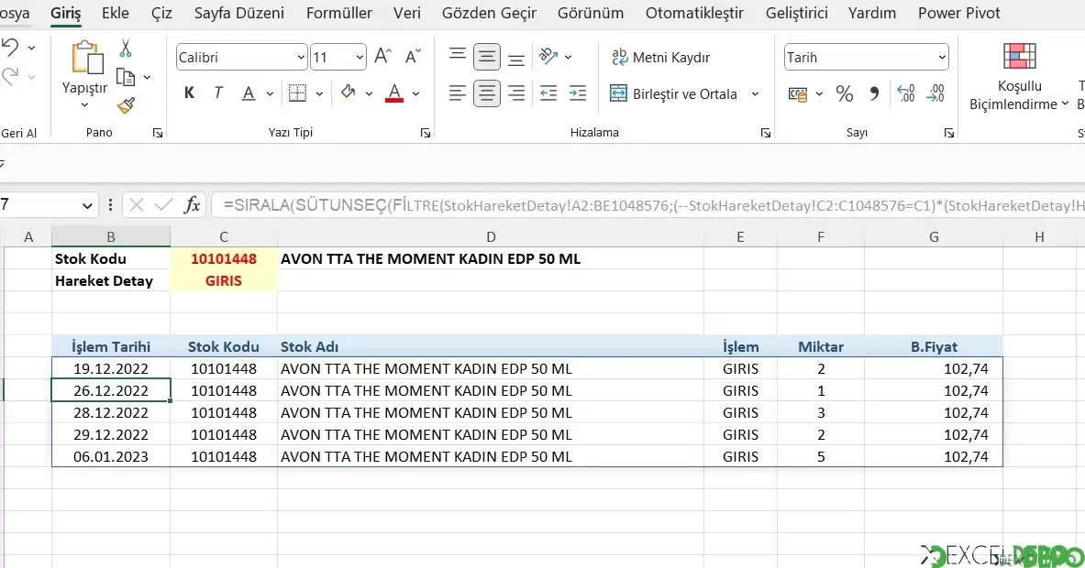This screenshot has width=1085, height=568.
Task: Select column D header
Action: [491, 237]
